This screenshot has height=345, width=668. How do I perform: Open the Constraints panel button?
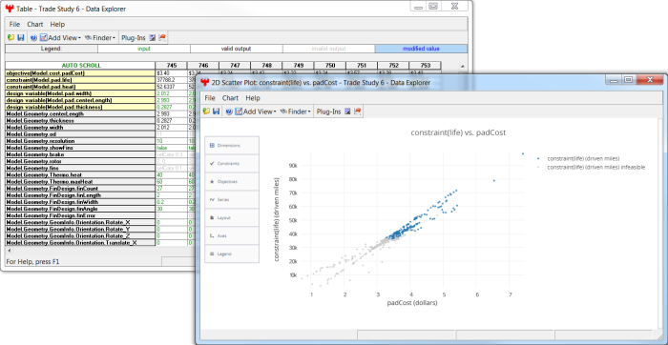[x=232, y=163]
